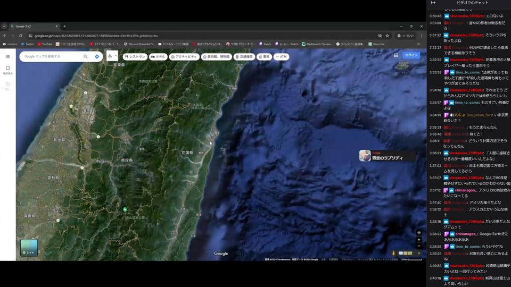Viewport: 511px width, 287px height.
Task: Show more bookmarks with double chevron
Action: click(x=418, y=44)
